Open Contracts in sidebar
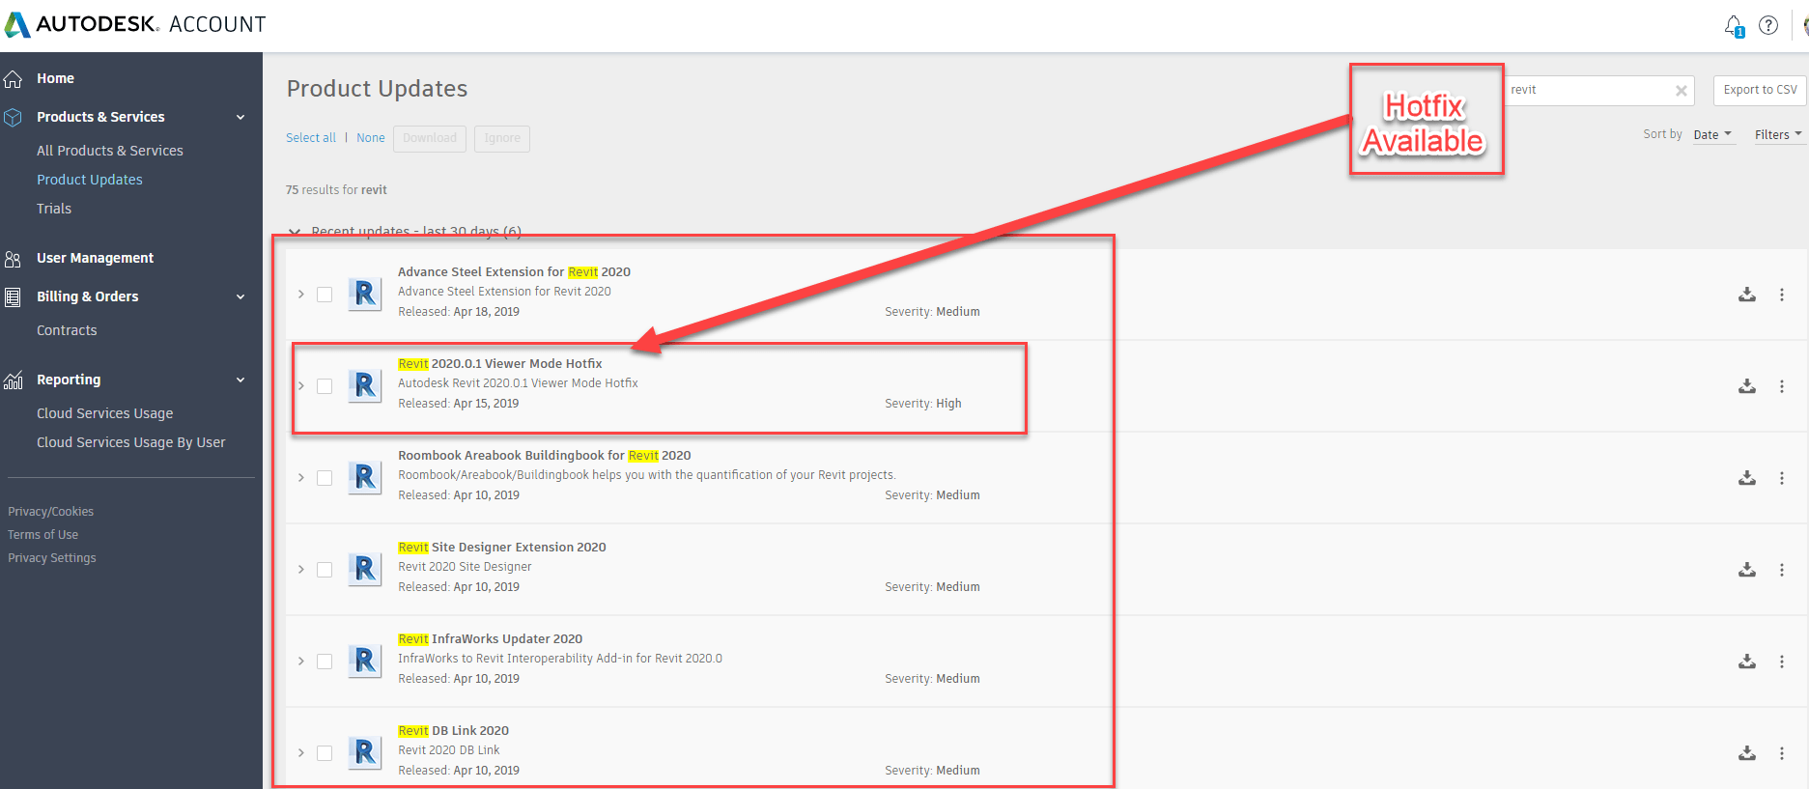This screenshot has height=789, width=1809. pyautogui.click(x=67, y=330)
